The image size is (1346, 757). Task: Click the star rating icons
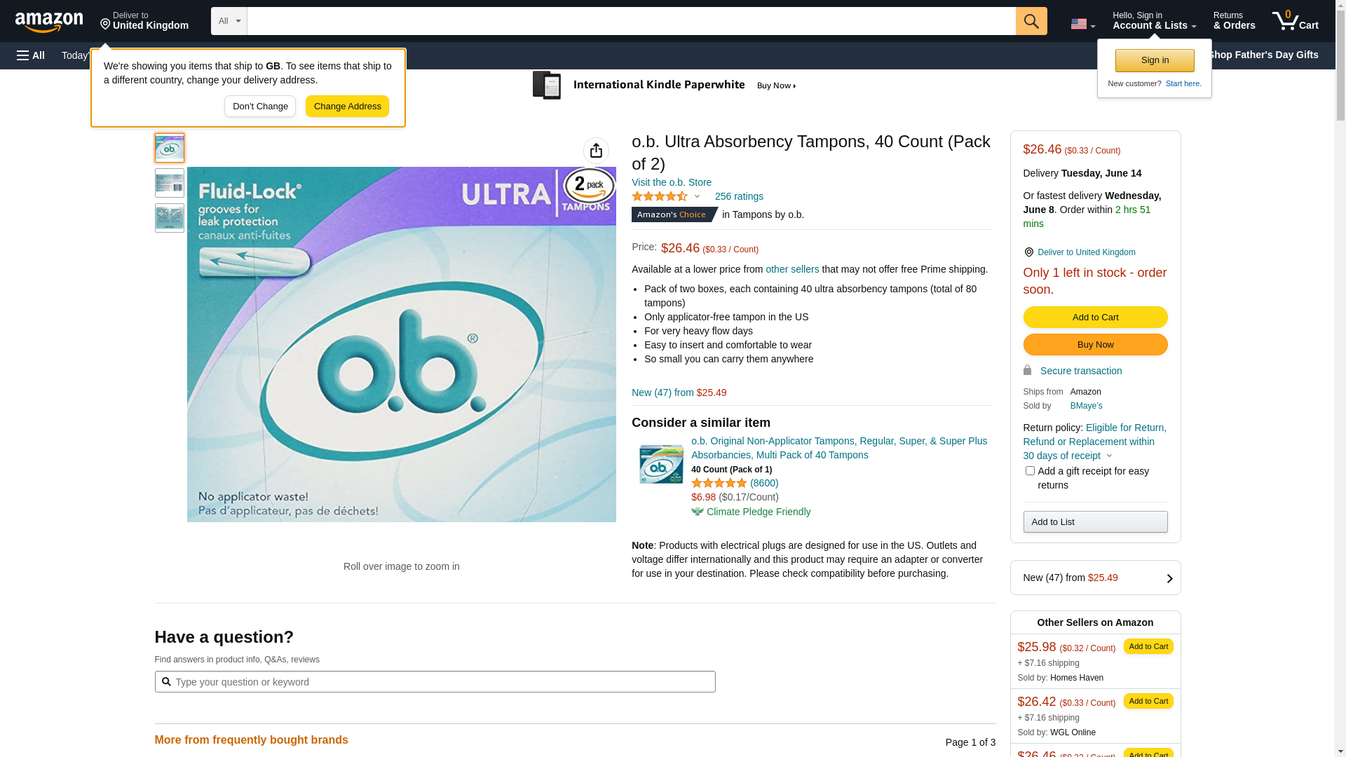(x=660, y=197)
